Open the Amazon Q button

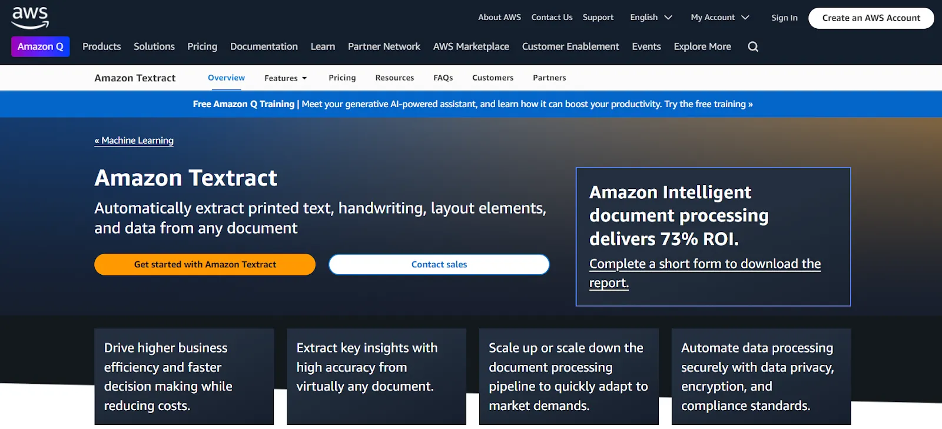(41, 46)
